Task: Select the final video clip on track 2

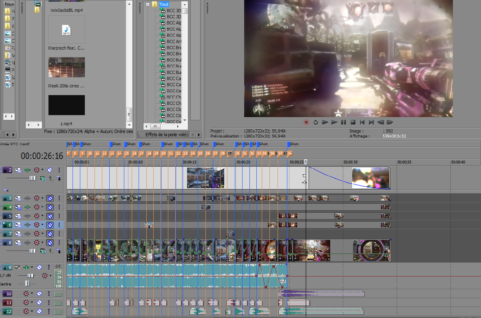Action: (349, 178)
